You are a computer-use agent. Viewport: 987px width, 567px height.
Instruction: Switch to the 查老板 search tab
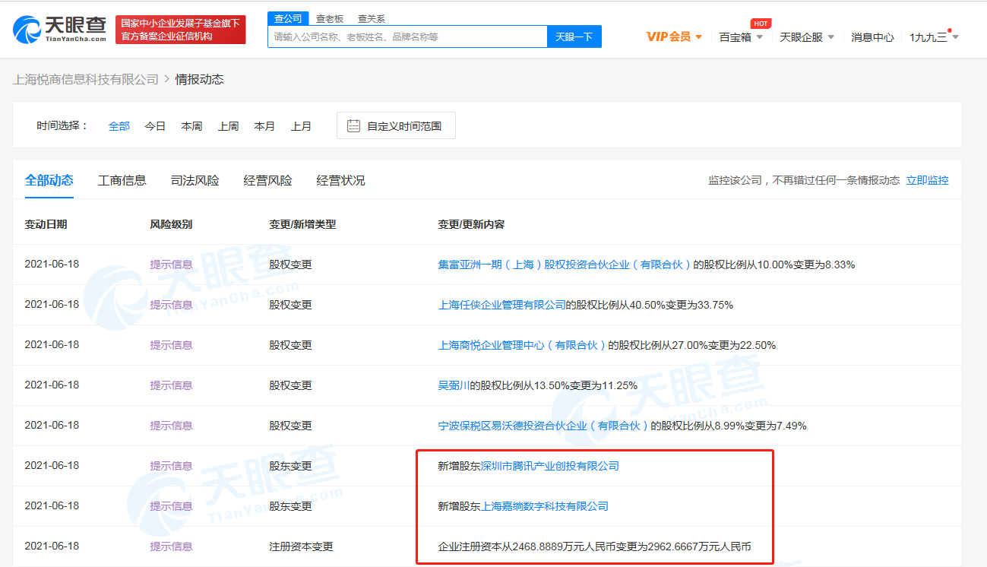pos(330,17)
